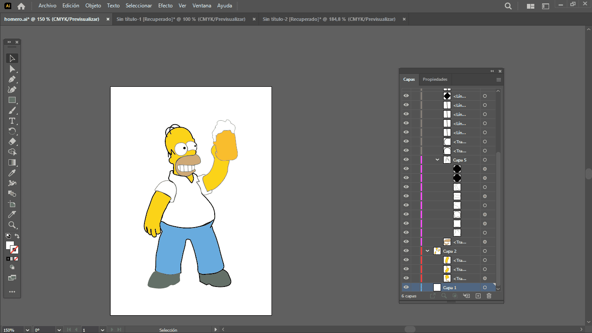592x333 pixels.
Task: Click target circle for Capa 2
Action: pos(485,251)
